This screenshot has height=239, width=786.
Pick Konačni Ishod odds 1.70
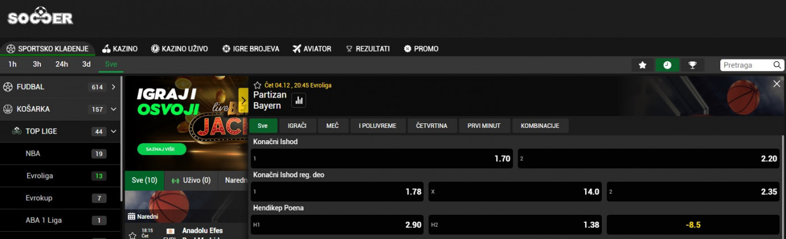[x=382, y=159]
